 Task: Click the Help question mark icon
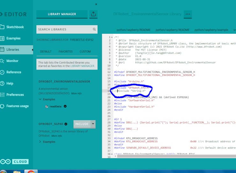[2, 83]
